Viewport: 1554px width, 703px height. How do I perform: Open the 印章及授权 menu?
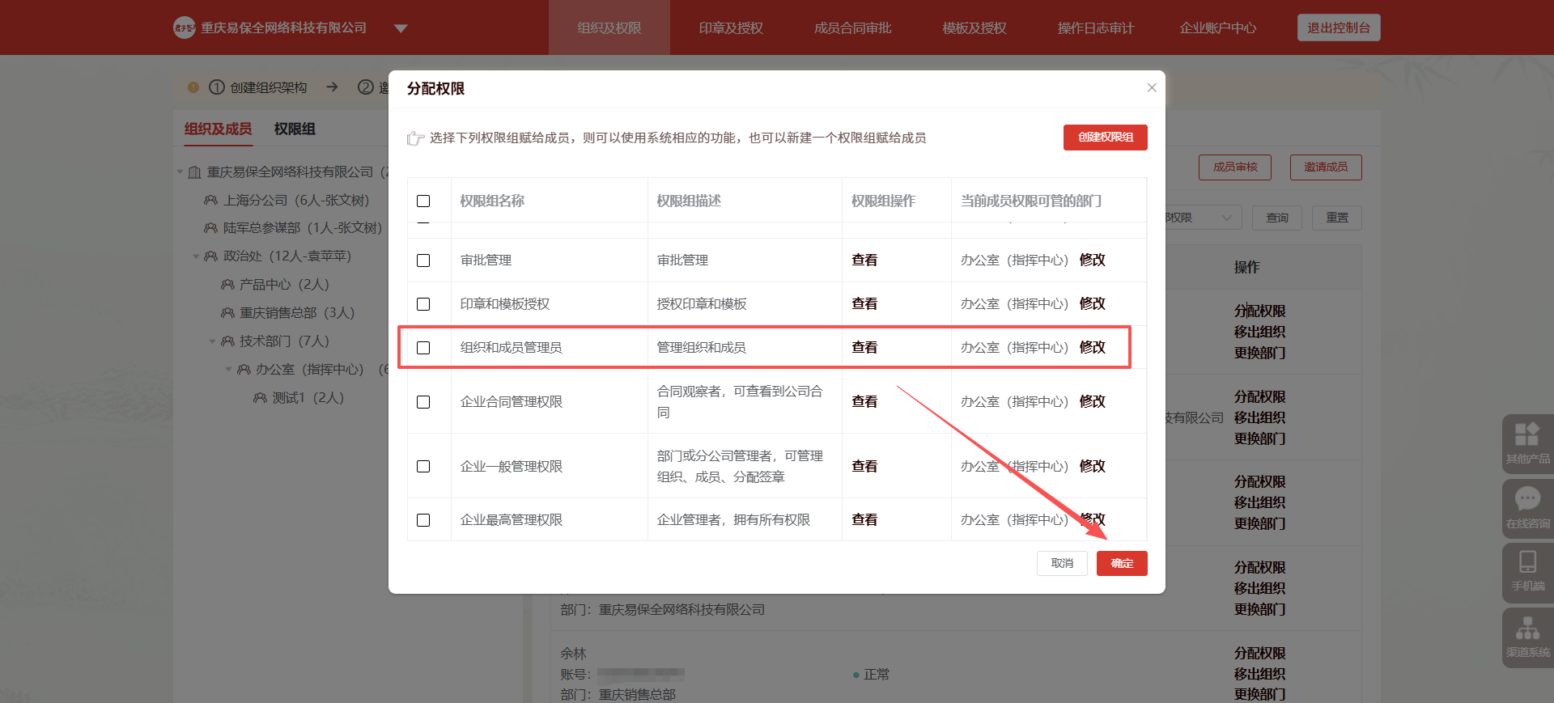point(731,28)
